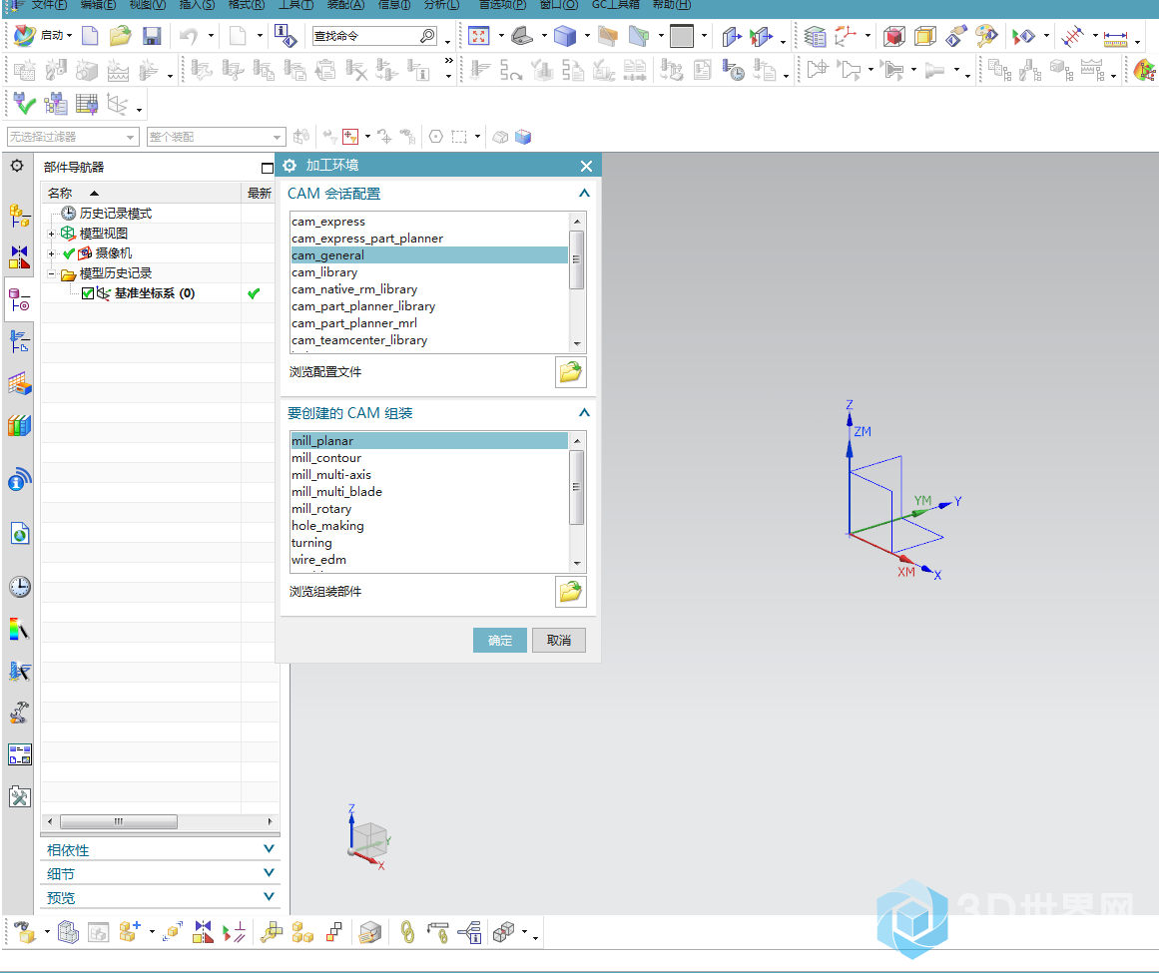This screenshot has height=973, width=1159.
Task: Click the mirror assembly icon in bottom toolbar
Action: [x=204, y=932]
